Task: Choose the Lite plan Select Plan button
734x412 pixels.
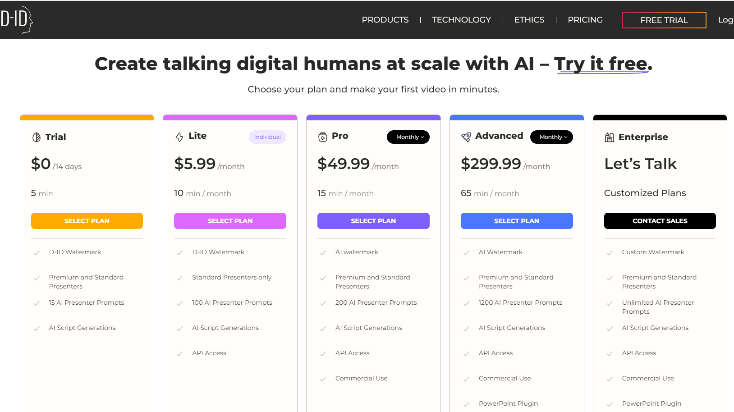Action: (x=230, y=221)
